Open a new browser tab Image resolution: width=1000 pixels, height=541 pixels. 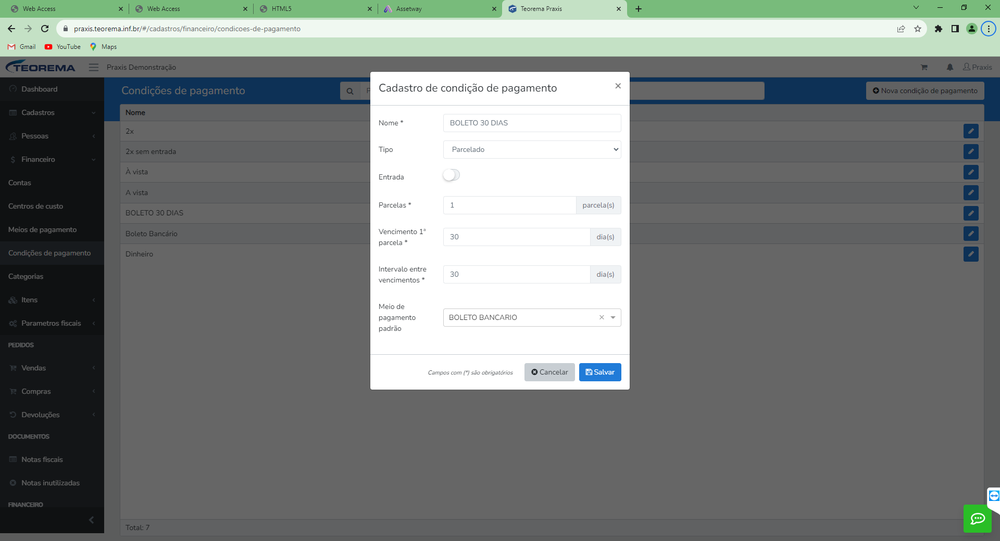pyautogui.click(x=639, y=9)
